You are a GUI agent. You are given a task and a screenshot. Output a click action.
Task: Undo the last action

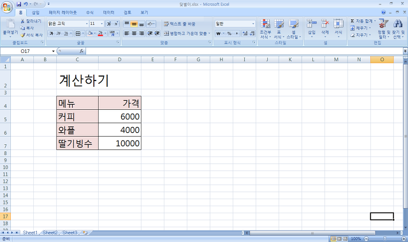click(x=25, y=4)
